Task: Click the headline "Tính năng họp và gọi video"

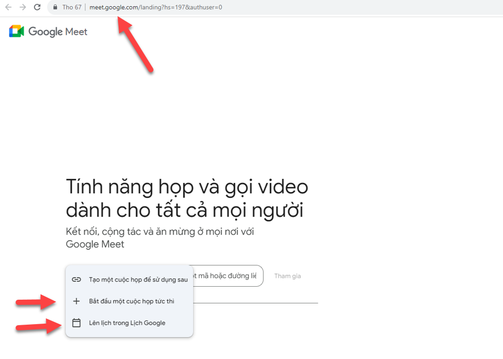Action: point(187,187)
